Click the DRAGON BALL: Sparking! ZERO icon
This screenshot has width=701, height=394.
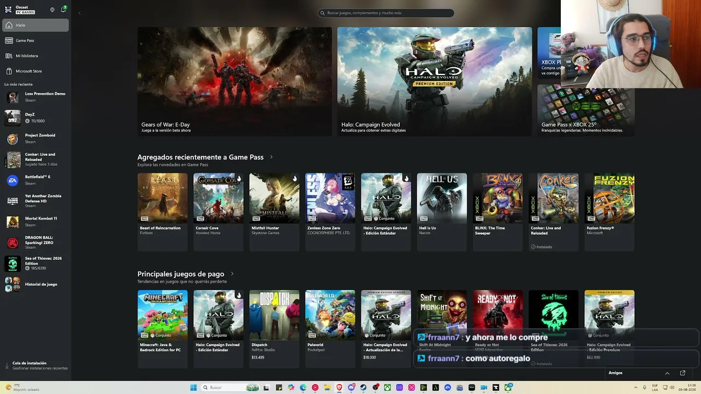[13, 242]
